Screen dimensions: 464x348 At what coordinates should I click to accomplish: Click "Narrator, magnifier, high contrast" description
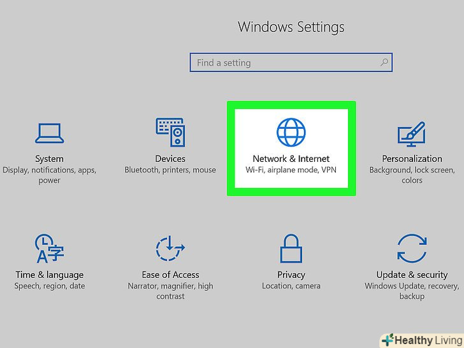click(170, 291)
